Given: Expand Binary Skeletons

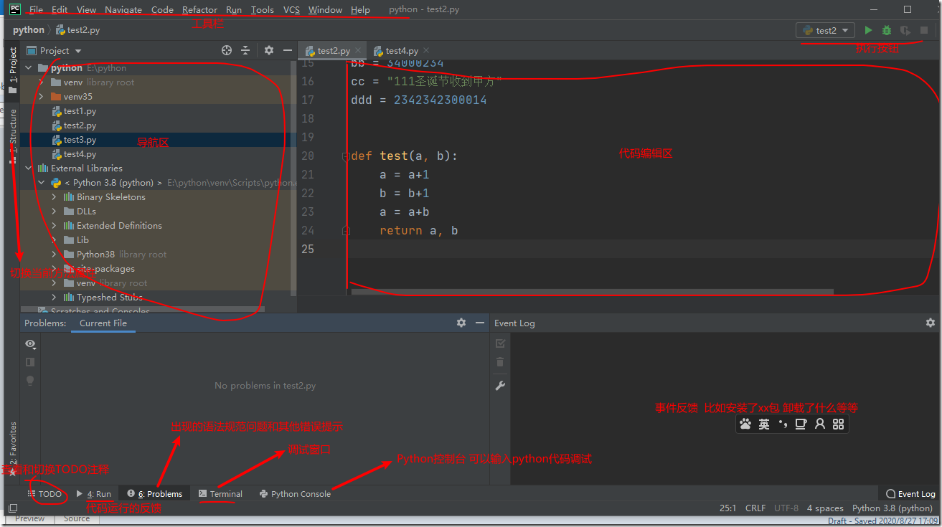Looking at the screenshot, I should pos(55,197).
